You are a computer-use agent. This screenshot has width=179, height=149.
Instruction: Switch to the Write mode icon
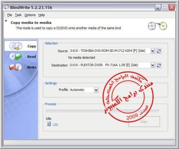(15, 67)
